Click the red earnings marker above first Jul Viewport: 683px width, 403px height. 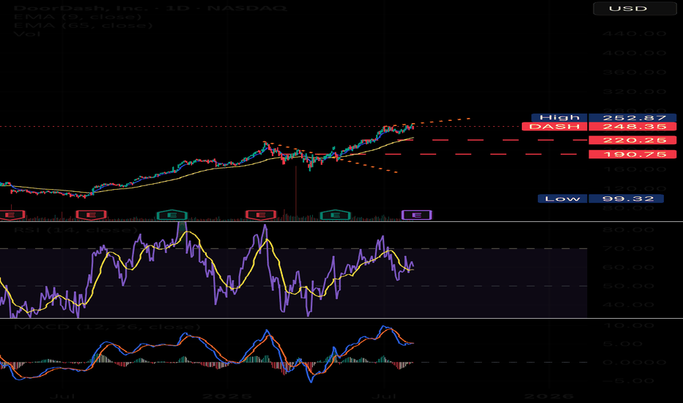click(x=91, y=215)
